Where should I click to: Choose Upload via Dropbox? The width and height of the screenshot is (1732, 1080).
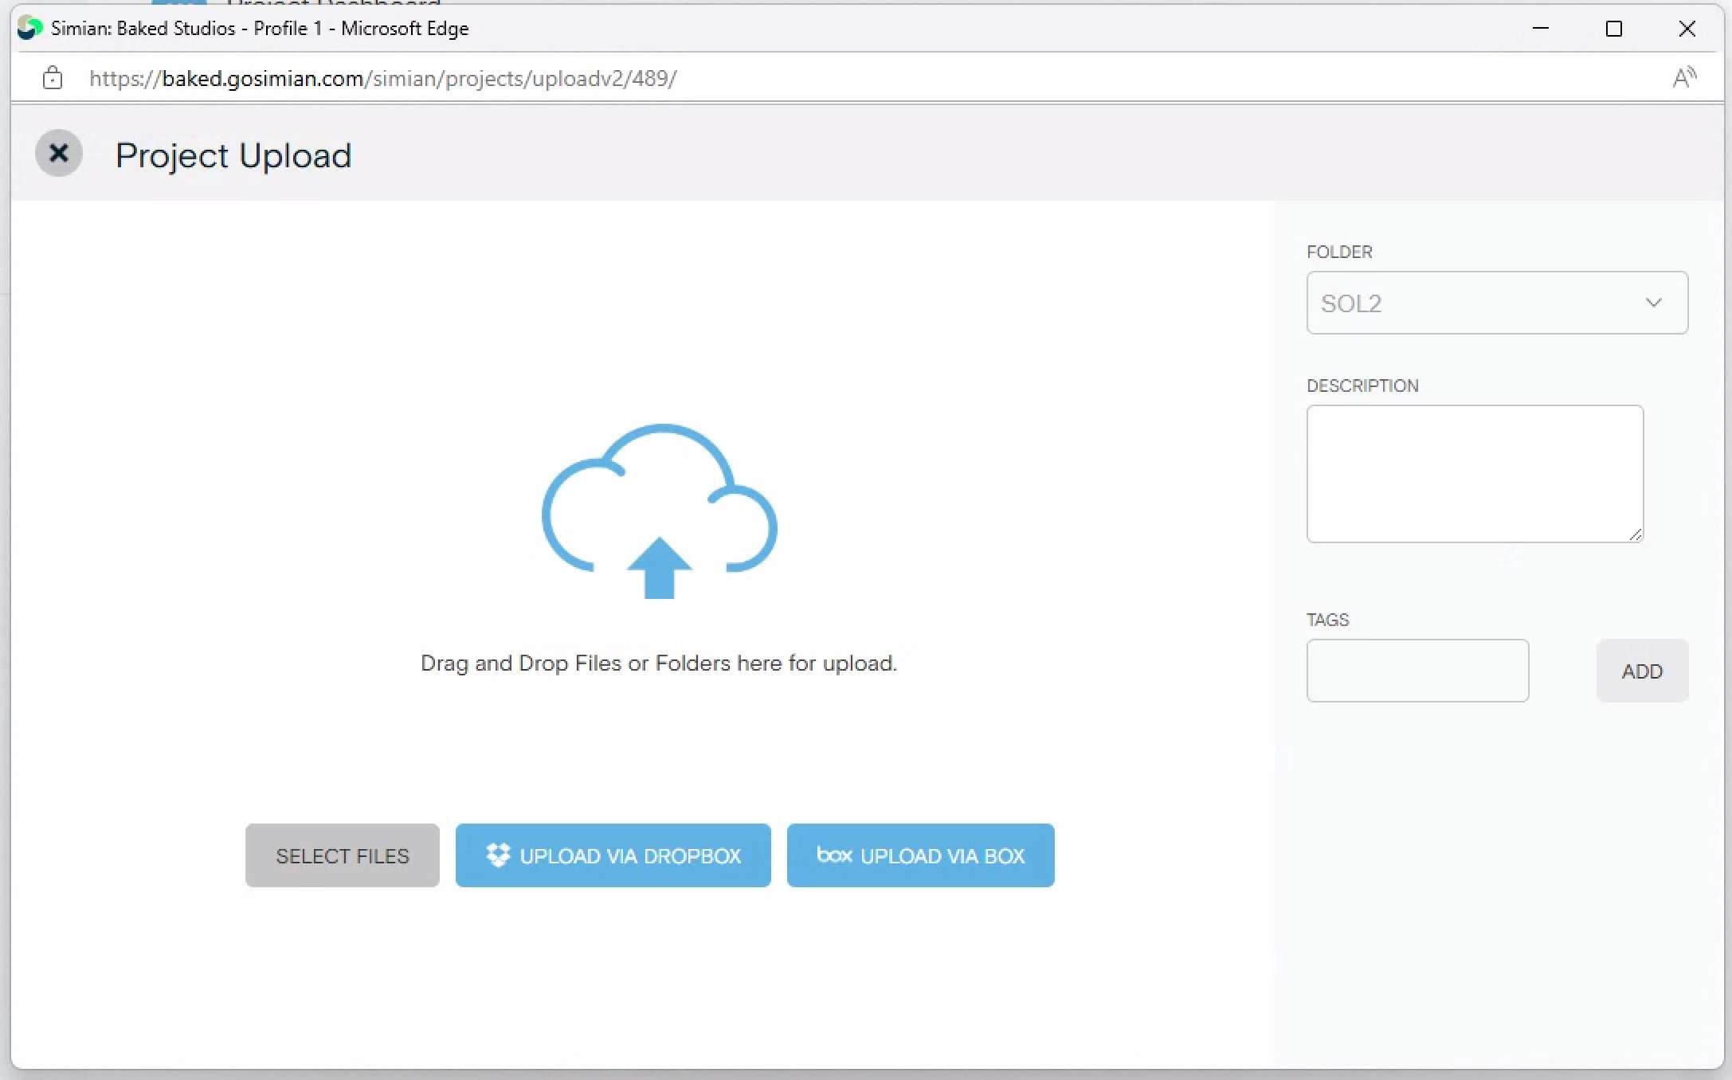tap(613, 855)
